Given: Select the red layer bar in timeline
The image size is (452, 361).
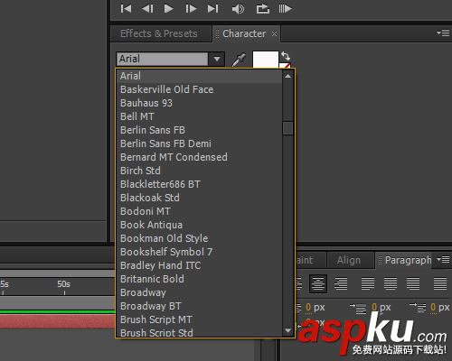Looking at the screenshot, I should 57,321.
